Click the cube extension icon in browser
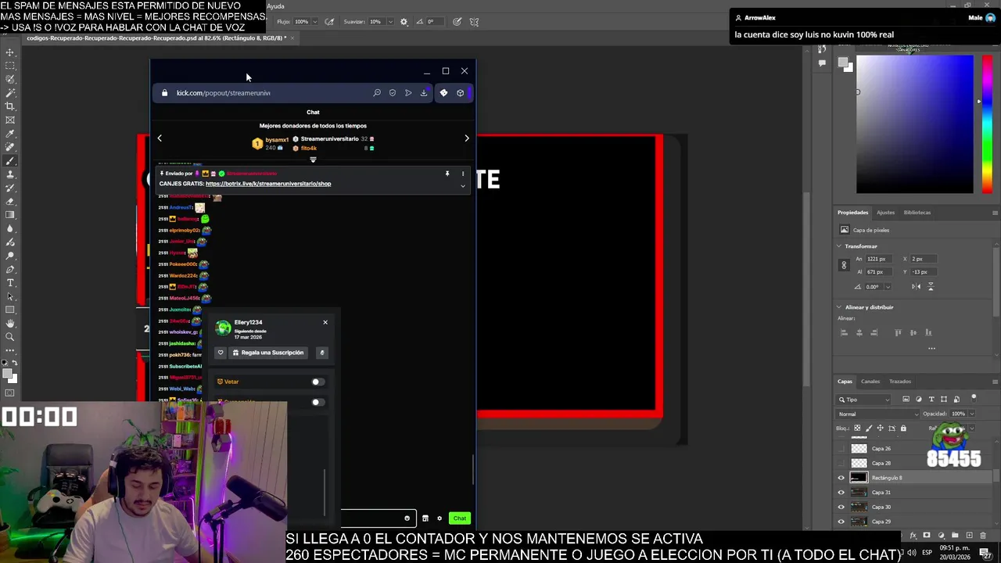The height and width of the screenshot is (563, 1001). [460, 93]
